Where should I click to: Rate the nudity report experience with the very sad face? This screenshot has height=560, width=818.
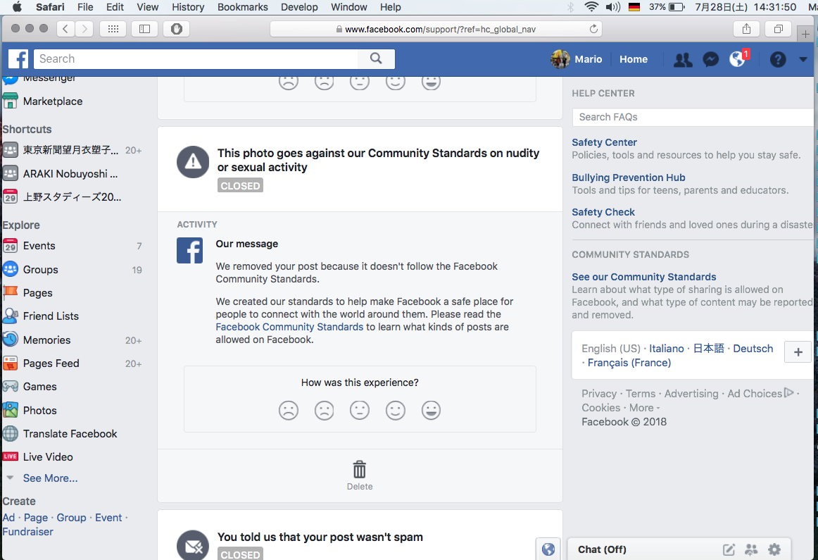(x=289, y=410)
